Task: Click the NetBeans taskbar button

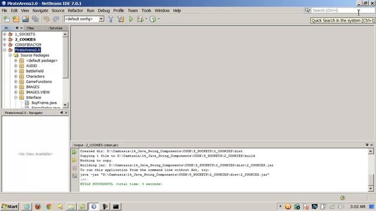Action: point(94,206)
